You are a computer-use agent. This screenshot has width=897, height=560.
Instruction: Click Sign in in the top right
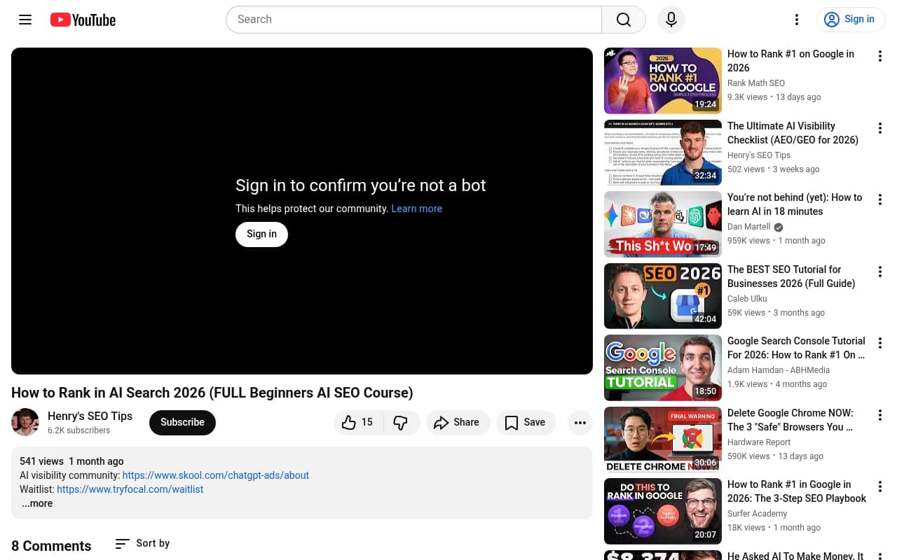[x=851, y=20]
